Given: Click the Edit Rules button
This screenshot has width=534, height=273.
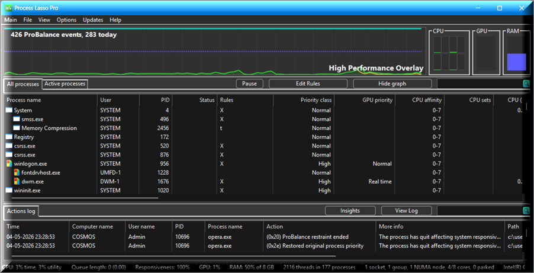Looking at the screenshot, I should click(x=308, y=83).
